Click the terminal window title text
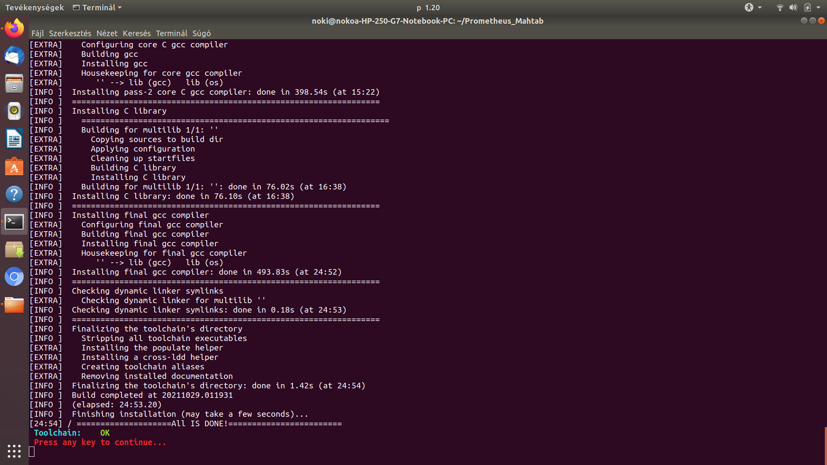Viewport: 827px width, 465px height. [427, 21]
